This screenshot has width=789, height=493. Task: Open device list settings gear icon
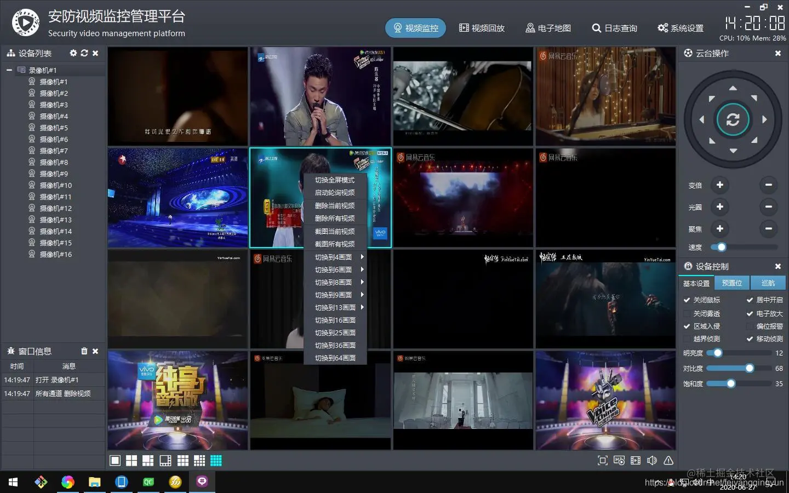[x=73, y=53]
